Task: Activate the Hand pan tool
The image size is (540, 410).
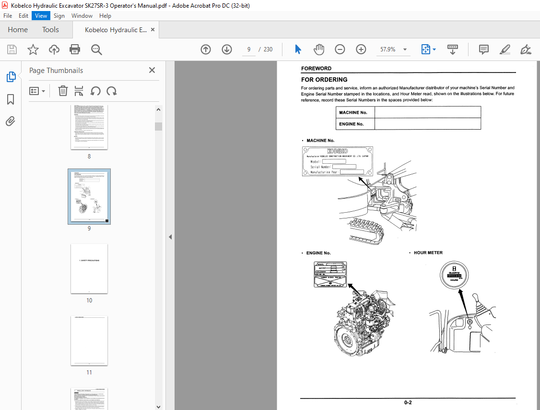Action: click(319, 49)
